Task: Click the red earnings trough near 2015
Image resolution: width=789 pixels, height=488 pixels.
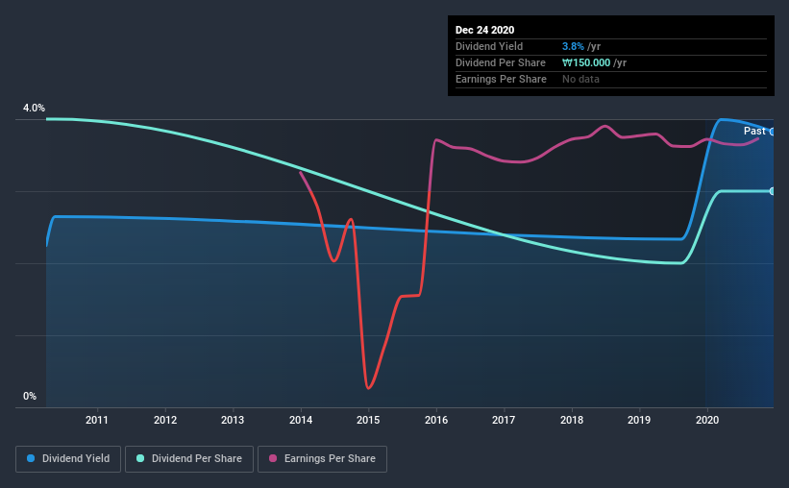Action: (368, 387)
